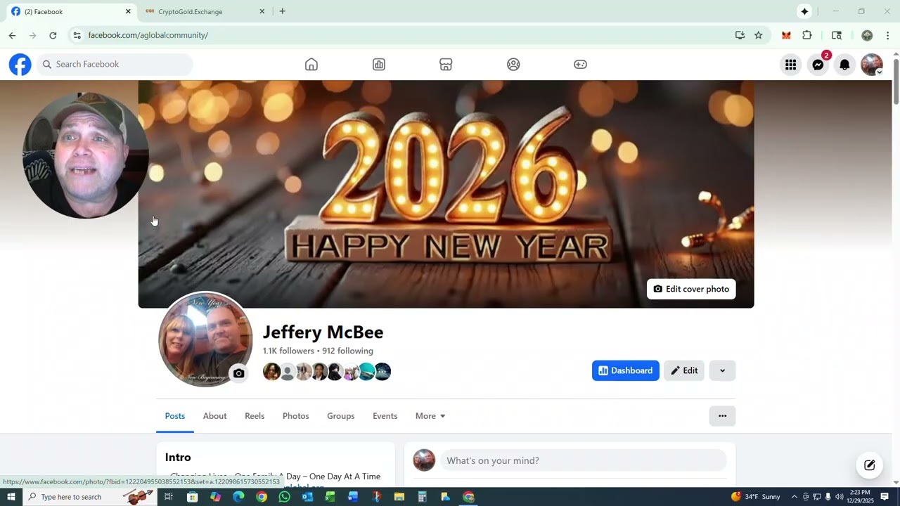Open WhatsApp from the taskbar
The height and width of the screenshot is (506, 900).
284,497
